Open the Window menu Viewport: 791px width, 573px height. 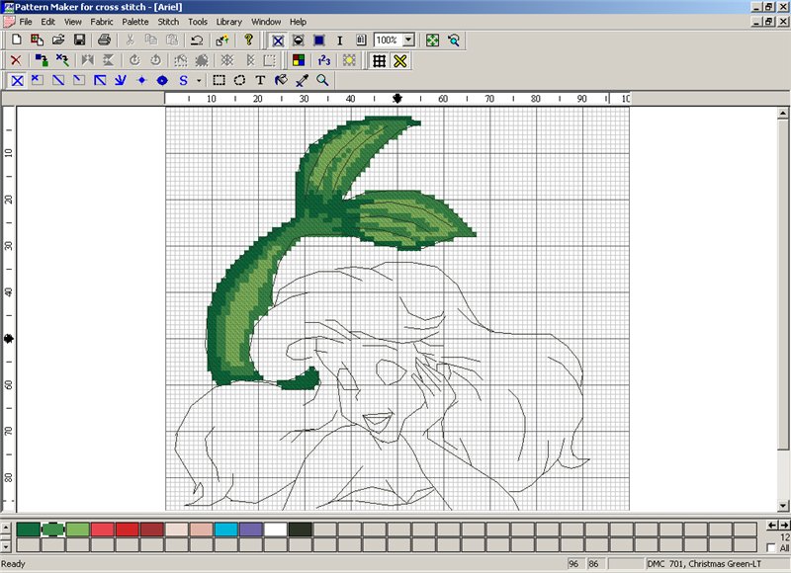click(x=266, y=22)
